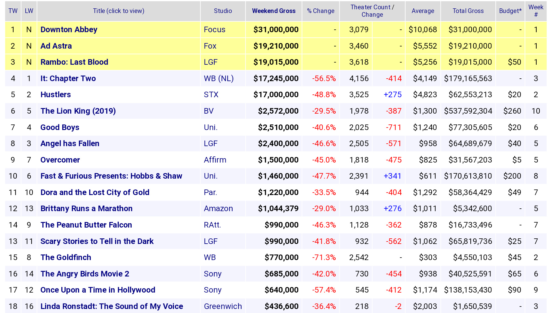Viewport: 549px width, 313px height.
Task: Sort by Weekend Gross column header
Action: 274,11
